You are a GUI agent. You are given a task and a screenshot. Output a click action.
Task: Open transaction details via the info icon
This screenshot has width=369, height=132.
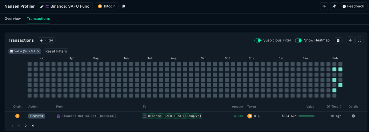coord(353,116)
